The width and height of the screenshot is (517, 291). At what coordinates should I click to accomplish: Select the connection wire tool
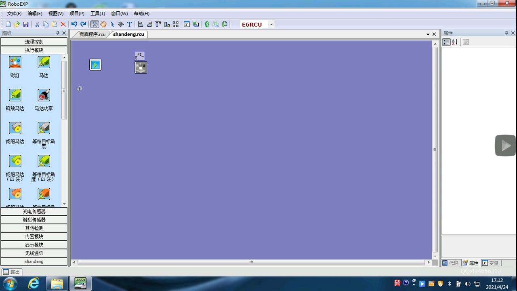pyautogui.click(x=121, y=24)
